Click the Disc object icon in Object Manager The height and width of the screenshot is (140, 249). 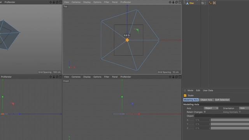click(188, 3)
